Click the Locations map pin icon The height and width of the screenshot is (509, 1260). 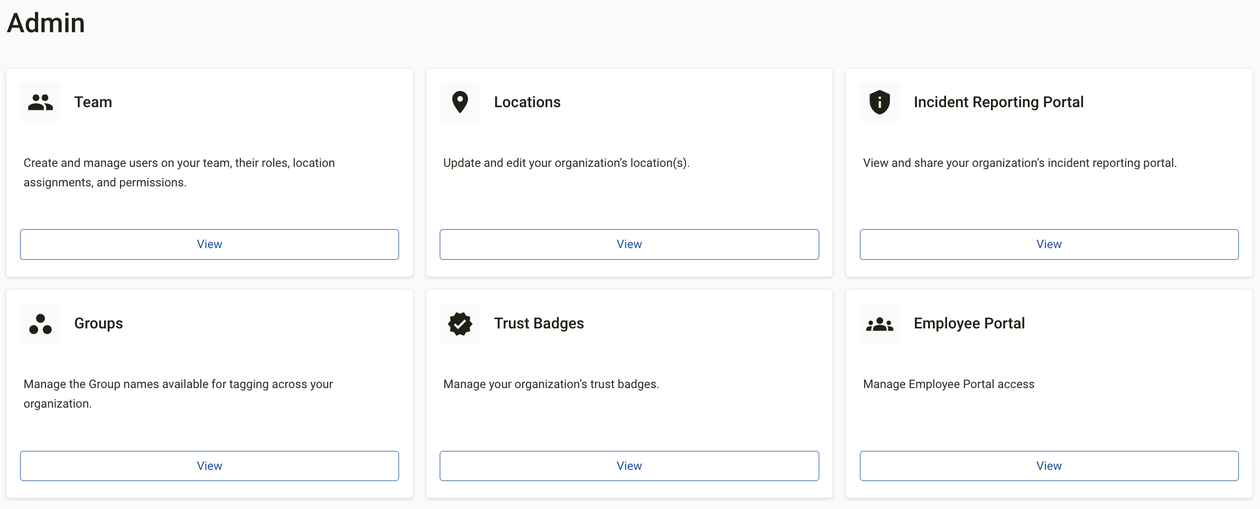[460, 102]
